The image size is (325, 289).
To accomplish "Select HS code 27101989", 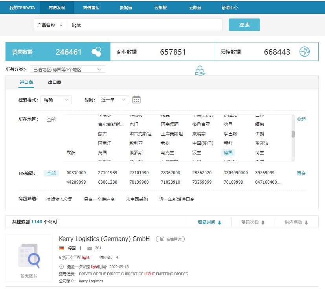I will point(108,173).
